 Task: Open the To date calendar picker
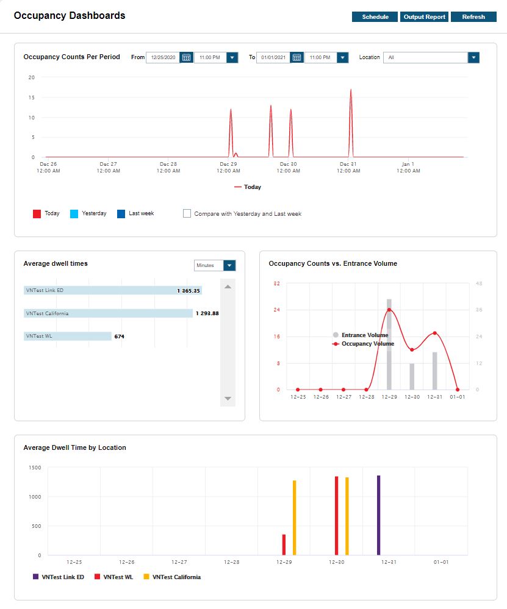pos(297,57)
